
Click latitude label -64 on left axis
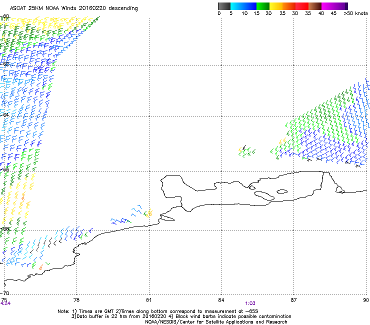4,114
